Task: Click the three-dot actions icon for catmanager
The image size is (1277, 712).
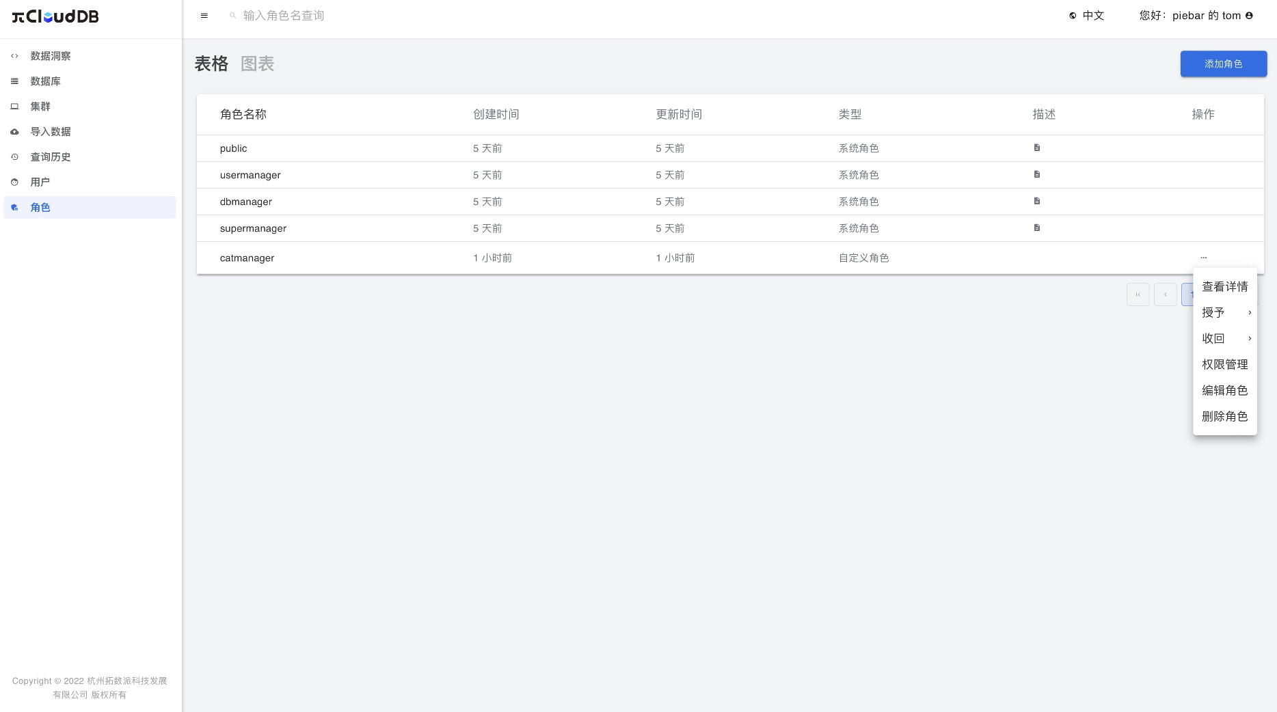Action: click(1203, 258)
